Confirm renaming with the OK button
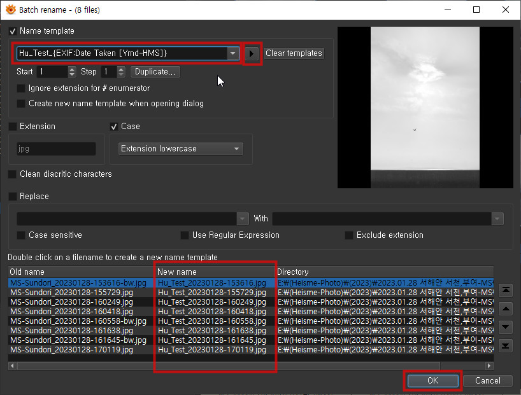The width and height of the screenshot is (521, 395). (x=432, y=380)
